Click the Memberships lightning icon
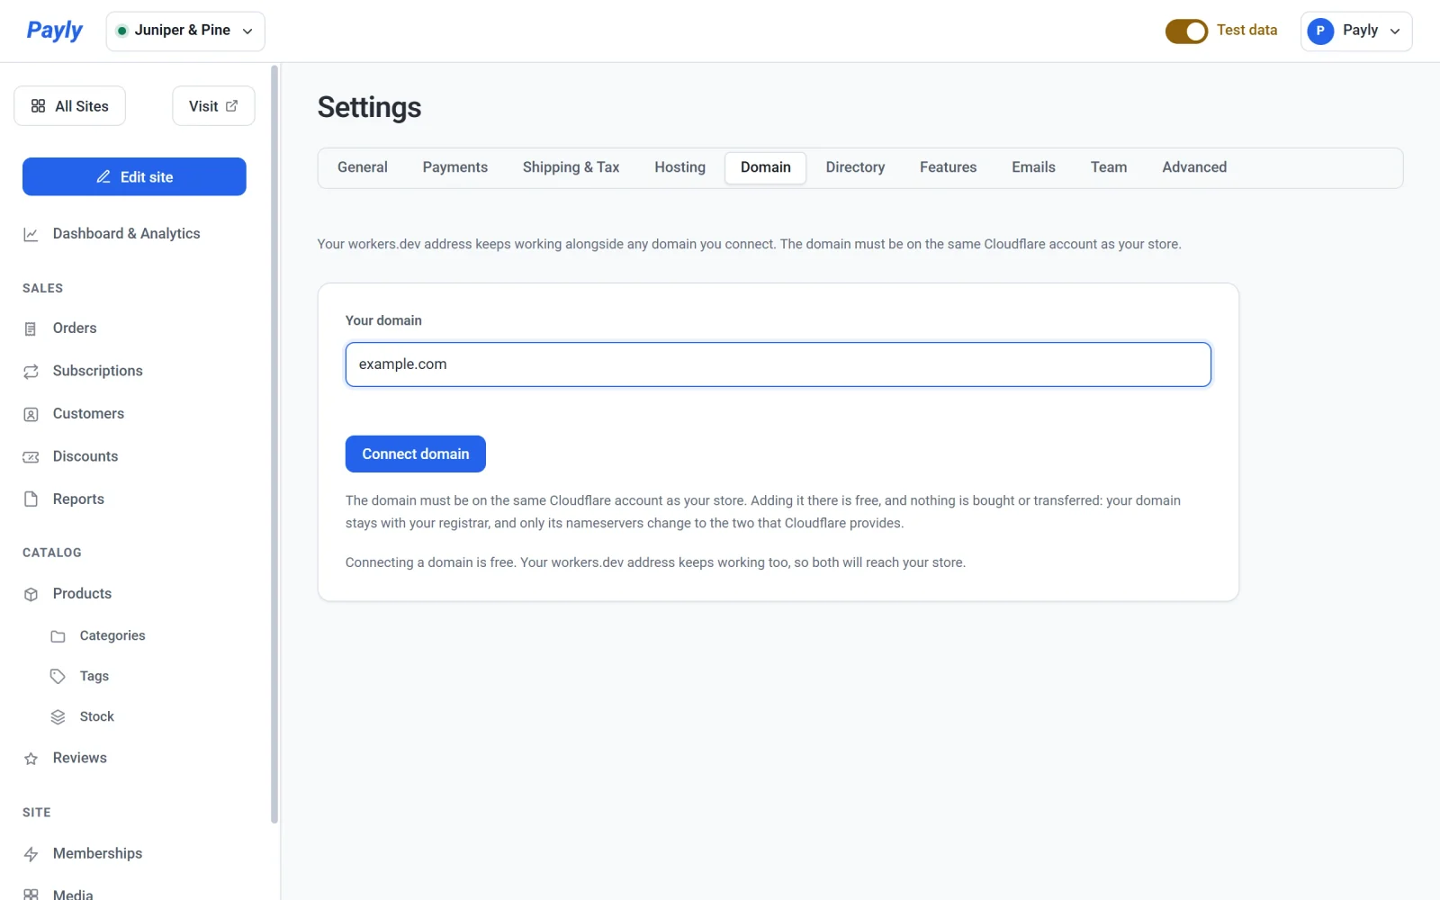The image size is (1440, 900). point(31,854)
